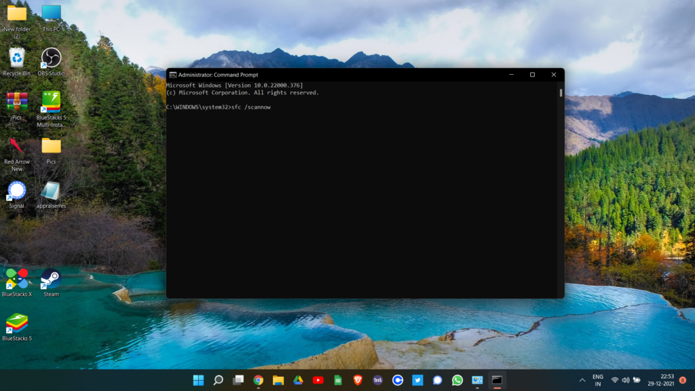This screenshot has height=391, width=695.
Task: Open the volume control from system tray
Action: coord(626,381)
